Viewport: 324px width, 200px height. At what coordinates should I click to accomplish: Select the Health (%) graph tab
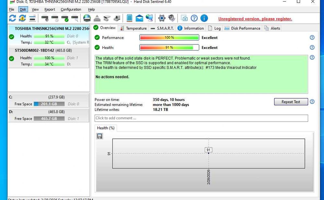[106, 128]
